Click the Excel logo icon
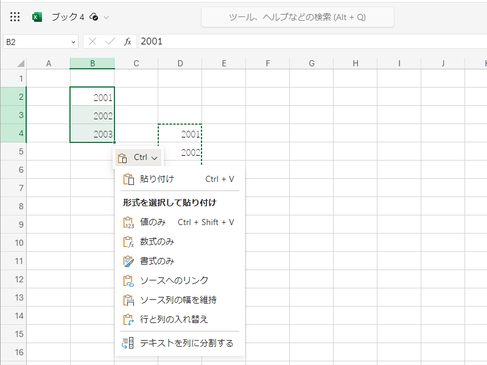 pos(37,17)
